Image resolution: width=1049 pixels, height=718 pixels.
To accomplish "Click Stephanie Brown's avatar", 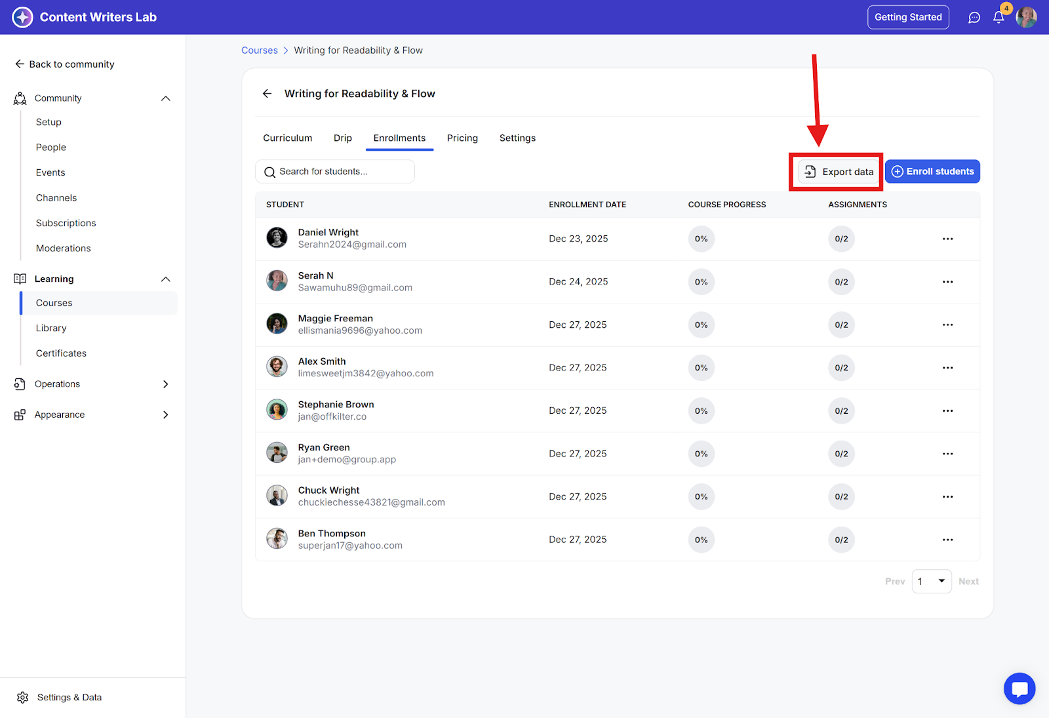I will [x=277, y=409].
